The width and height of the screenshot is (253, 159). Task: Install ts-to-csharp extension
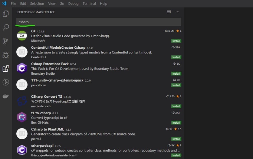point(176,123)
